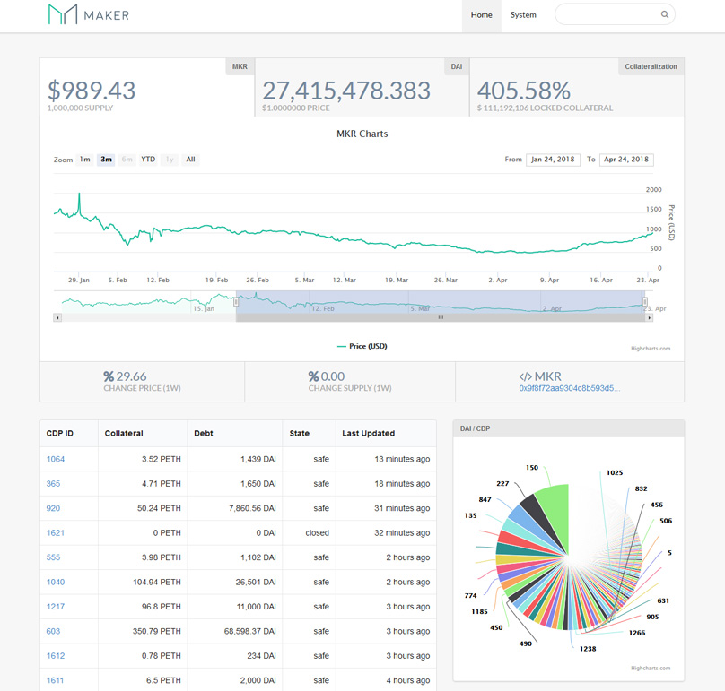This screenshot has width=725, height=691.
Task: Click the code icon beside MKR
Action: tap(526, 376)
